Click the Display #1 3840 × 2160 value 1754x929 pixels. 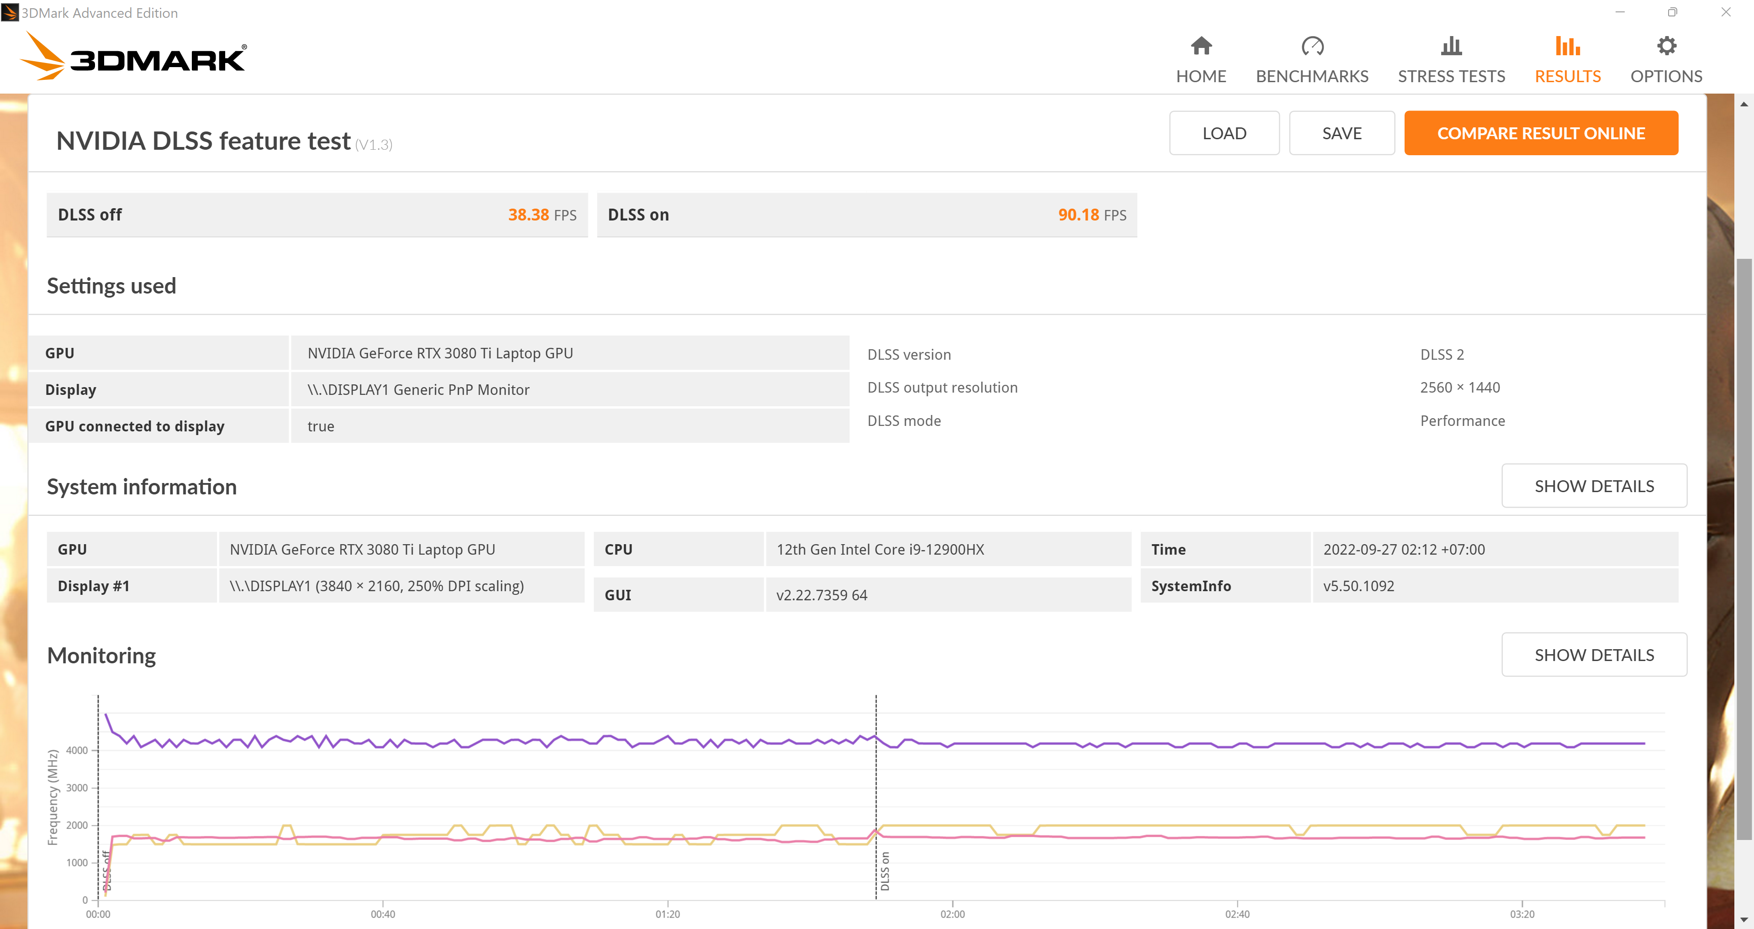point(376,586)
